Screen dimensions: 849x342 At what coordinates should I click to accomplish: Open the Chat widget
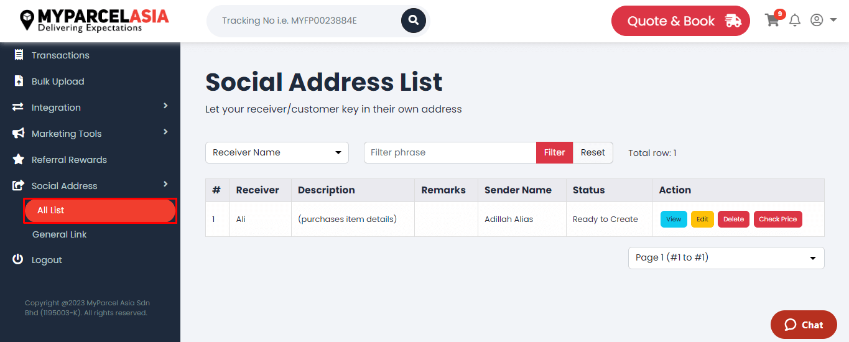(804, 325)
